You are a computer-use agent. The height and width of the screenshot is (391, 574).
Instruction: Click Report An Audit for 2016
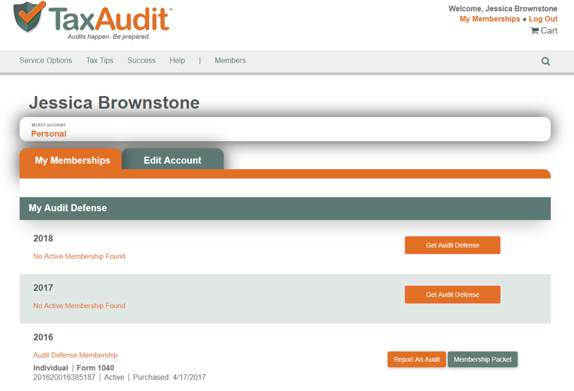pyautogui.click(x=417, y=359)
